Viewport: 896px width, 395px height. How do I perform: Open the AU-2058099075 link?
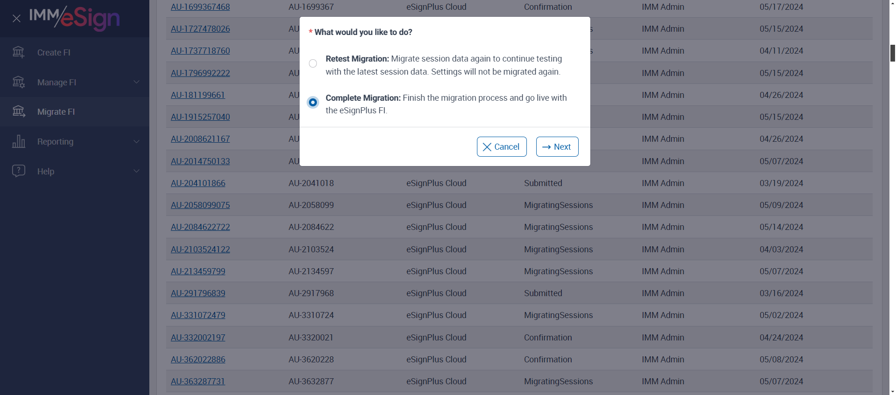(200, 205)
